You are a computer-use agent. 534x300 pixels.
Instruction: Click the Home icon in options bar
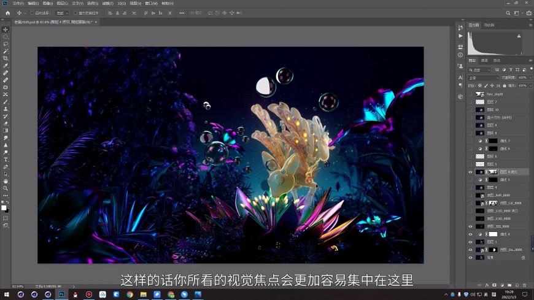click(7, 13)
